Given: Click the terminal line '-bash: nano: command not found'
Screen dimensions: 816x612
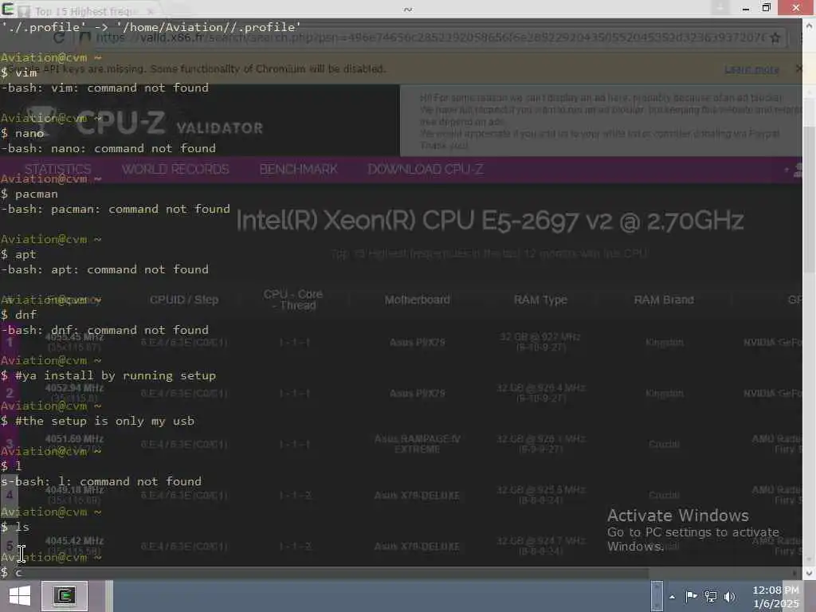Looking at the screenshot, I should (108, 148).
